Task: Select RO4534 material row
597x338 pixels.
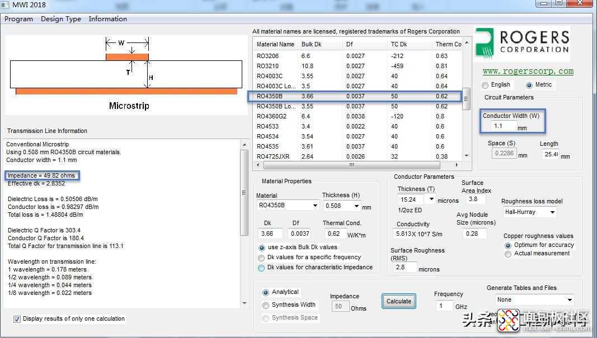Action: coord(357,136)
